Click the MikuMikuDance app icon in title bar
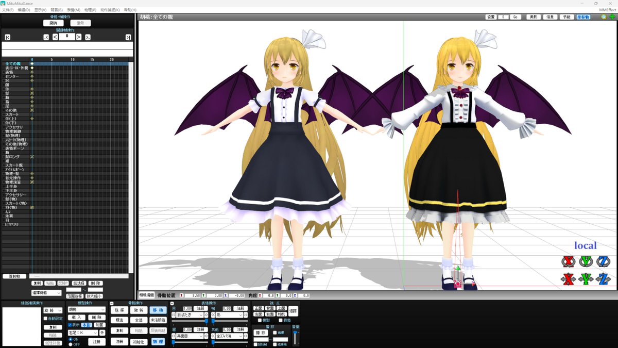The image size is (618, 348). [4, 3]
